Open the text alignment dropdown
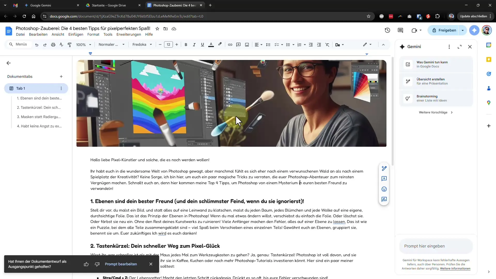Viewport: 496px width, 279px height. coord(259,45)
